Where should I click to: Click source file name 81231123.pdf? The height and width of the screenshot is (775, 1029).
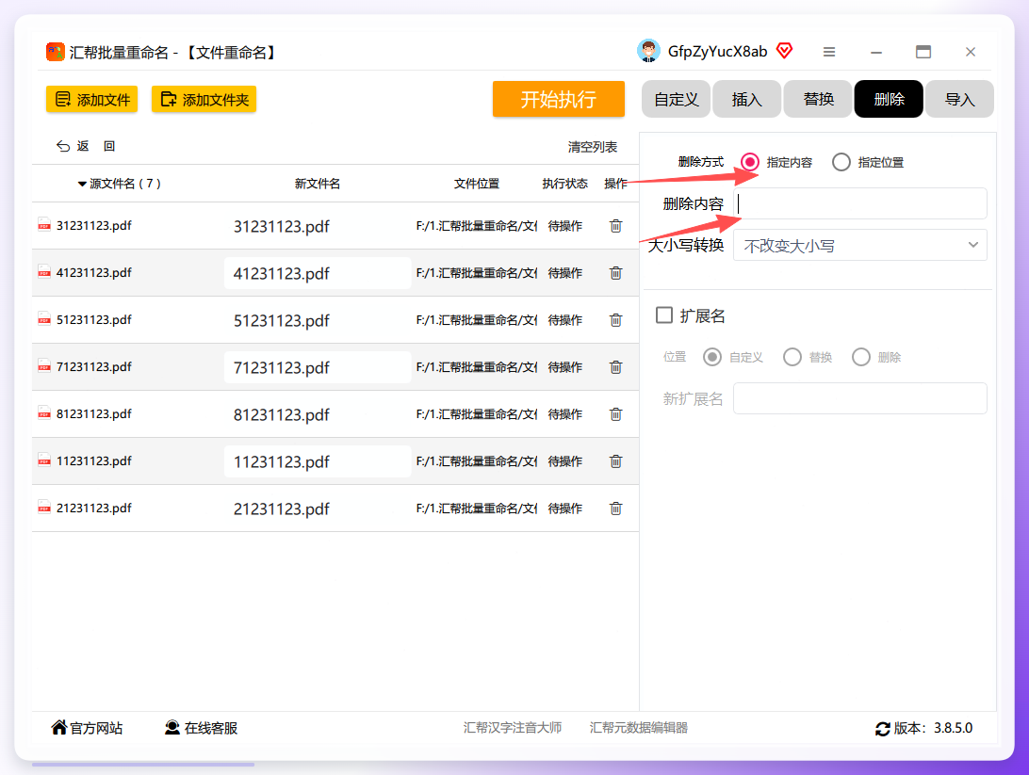[x=94, y=414]
